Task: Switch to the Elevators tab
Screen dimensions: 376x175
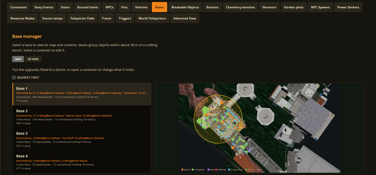Action: (x=270, y=7)
